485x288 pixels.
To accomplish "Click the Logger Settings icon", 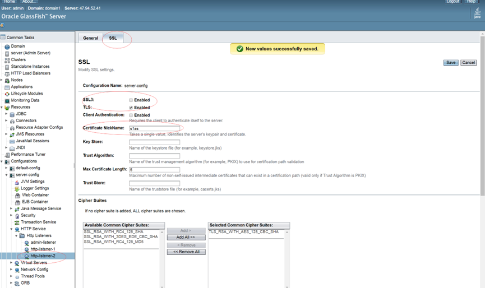I will pyautogui.click(x=17, y=189).
